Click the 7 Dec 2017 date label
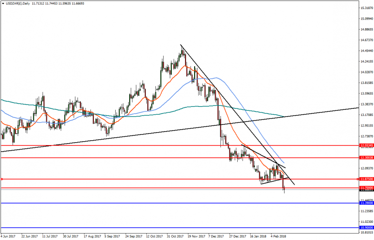The width and height of the screenshot is (374, 240). point(216,237)
